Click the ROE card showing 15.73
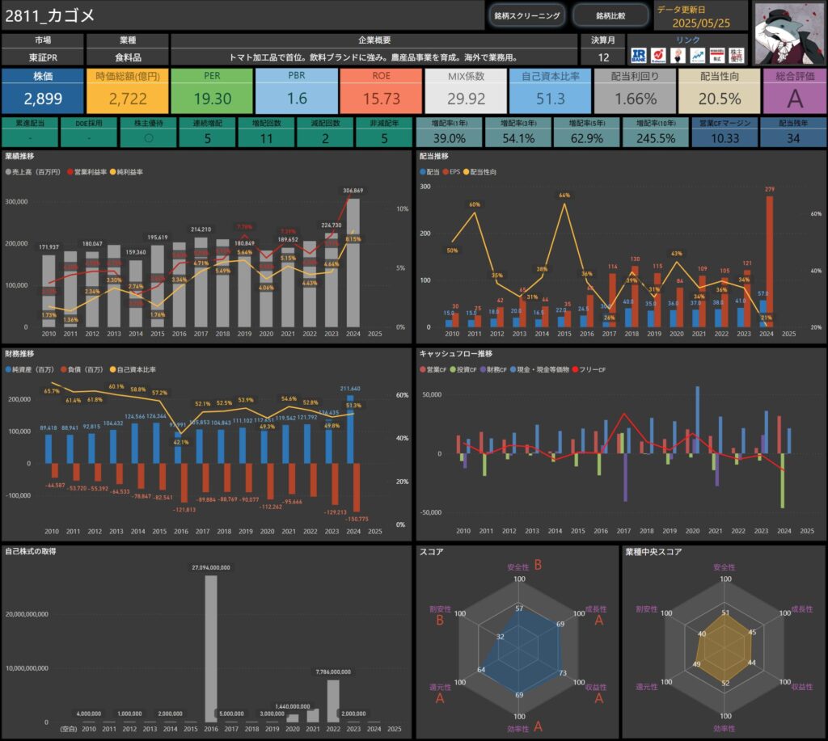The height and width of the screenshot is (741, 828). [x=382, y=91]
